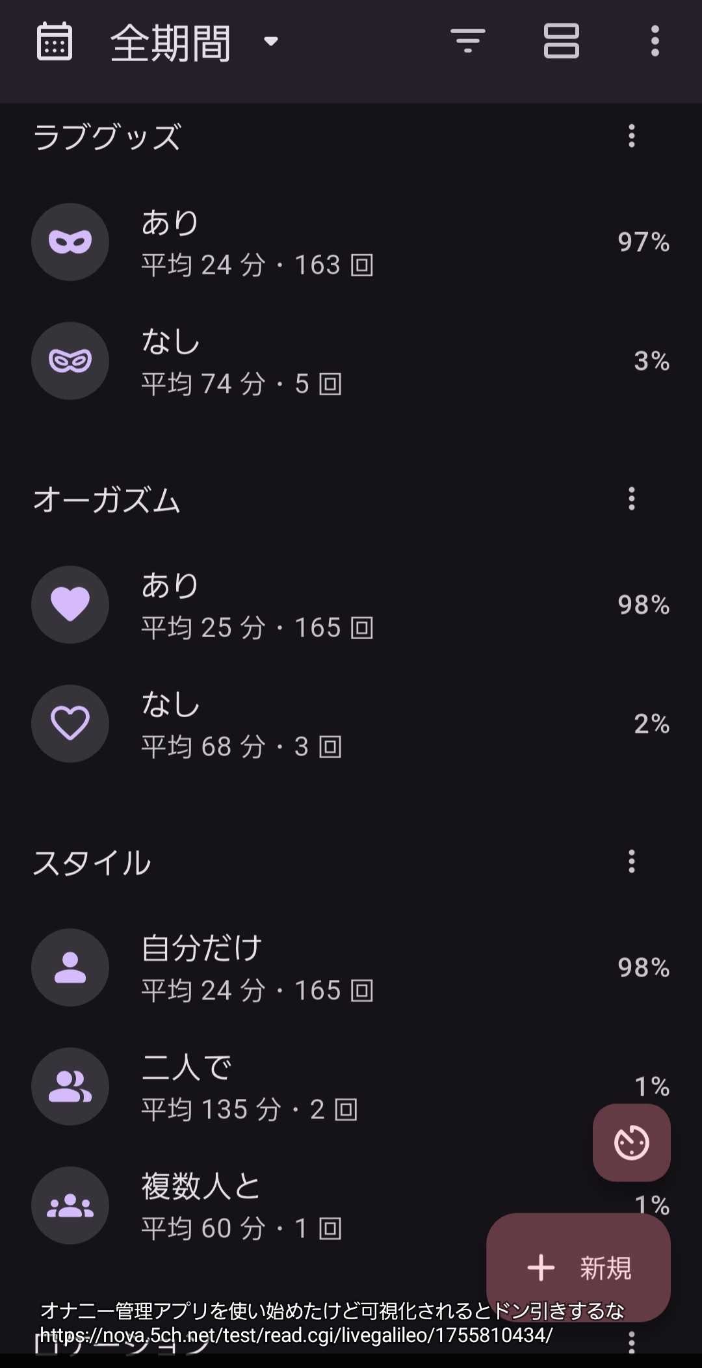The height and width of the screenshot is (1368, 702).
Task: Tap the filled heart icon for オーガズム あり
Action: tap(70, 605)
